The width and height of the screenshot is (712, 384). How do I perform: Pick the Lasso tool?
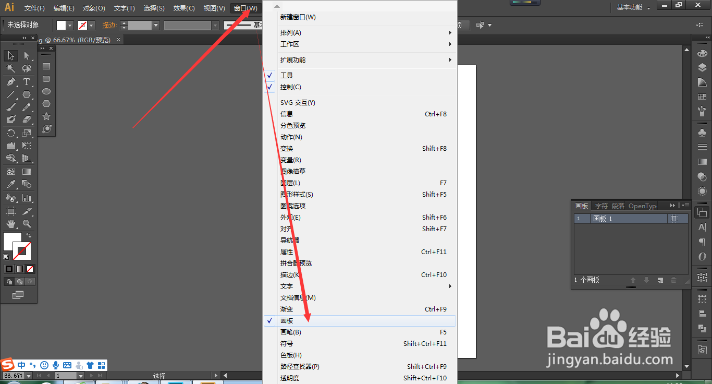point(27,68)
